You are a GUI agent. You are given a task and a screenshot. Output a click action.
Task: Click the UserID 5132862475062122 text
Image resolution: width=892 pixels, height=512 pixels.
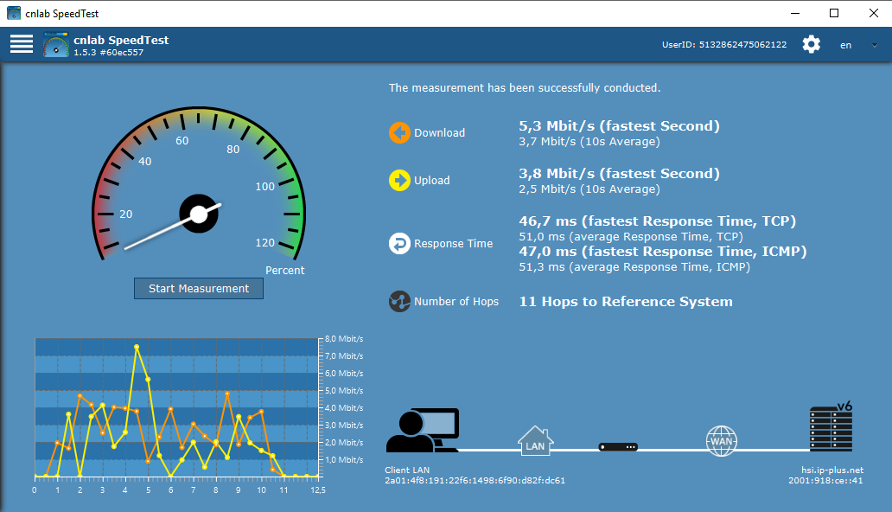pyautogui.click(x=724, y=44)
